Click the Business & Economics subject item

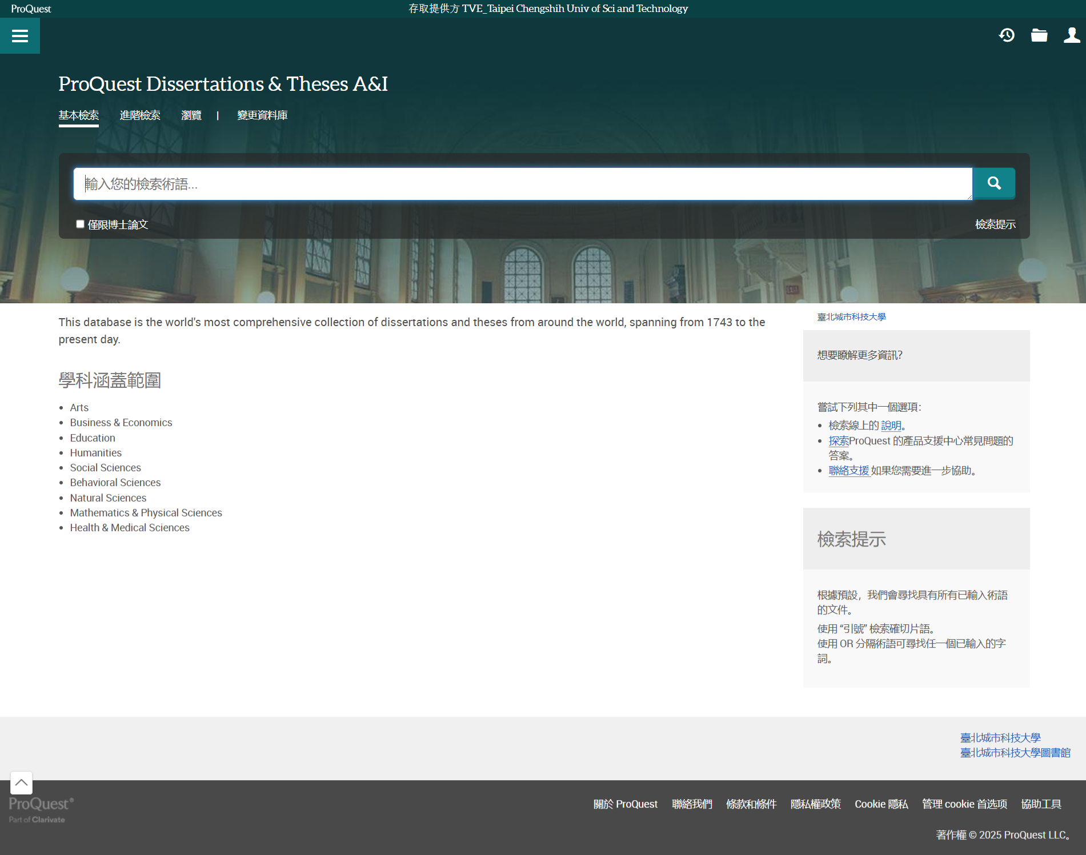121,423
